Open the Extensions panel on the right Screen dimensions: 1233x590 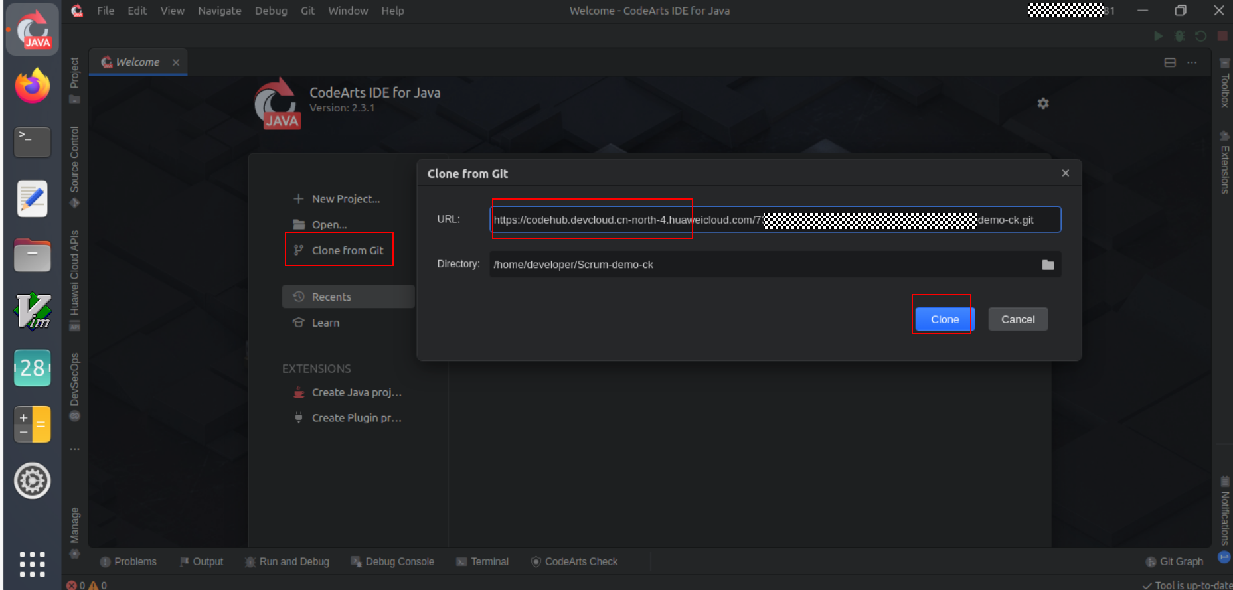pos(1225,162)
